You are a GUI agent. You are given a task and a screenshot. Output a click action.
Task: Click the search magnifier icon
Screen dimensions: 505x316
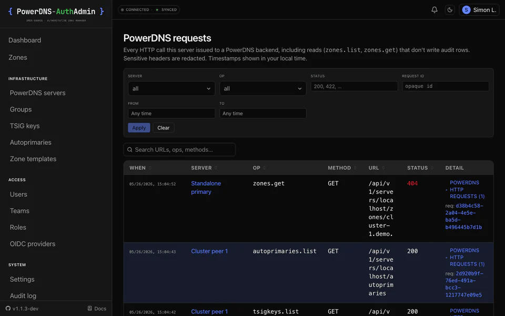(x=130, y=150)
